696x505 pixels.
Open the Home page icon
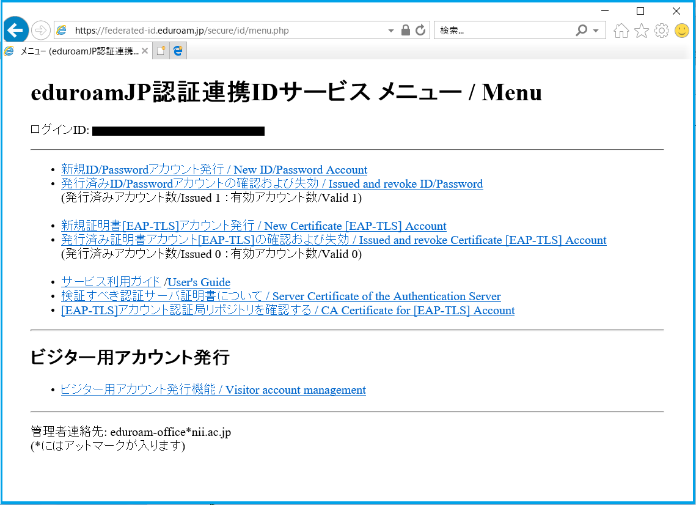[621, 31]
